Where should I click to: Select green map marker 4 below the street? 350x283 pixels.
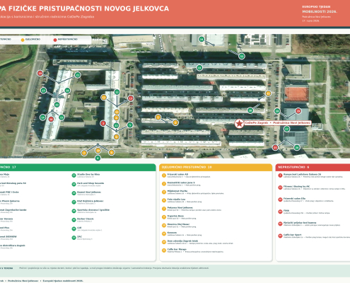pyautogui.click(x=98, y=158)
